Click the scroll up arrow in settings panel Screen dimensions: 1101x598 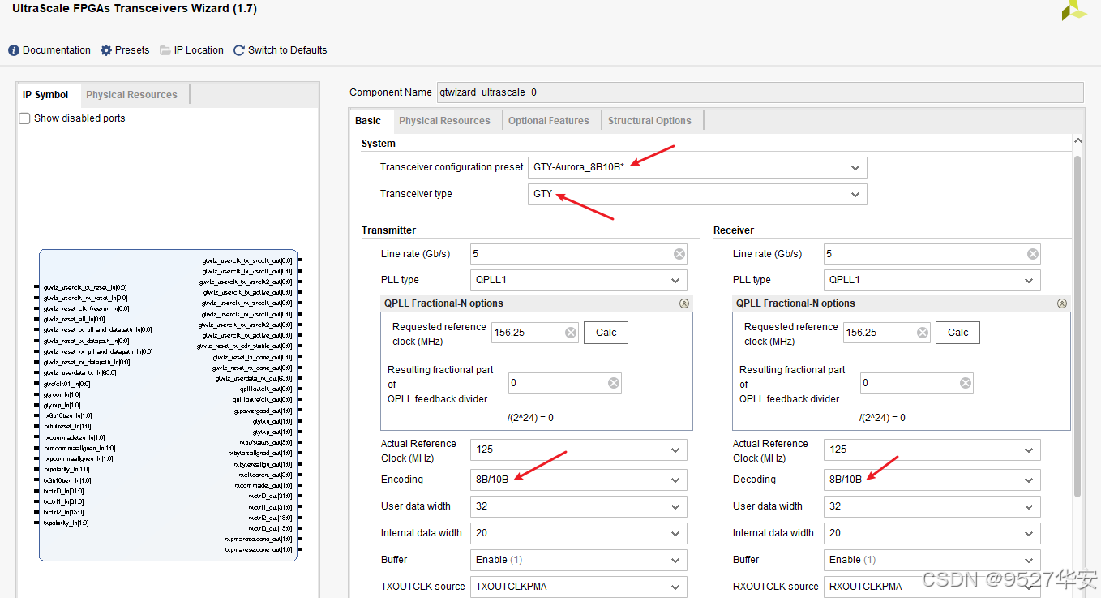tap(1077, 141)
